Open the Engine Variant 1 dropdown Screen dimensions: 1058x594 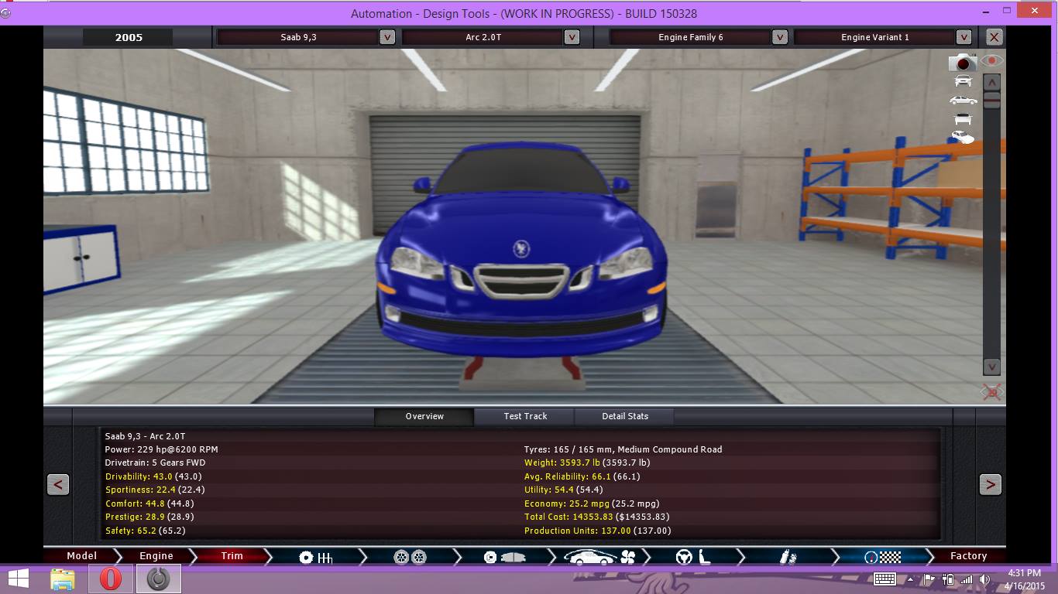964,37
